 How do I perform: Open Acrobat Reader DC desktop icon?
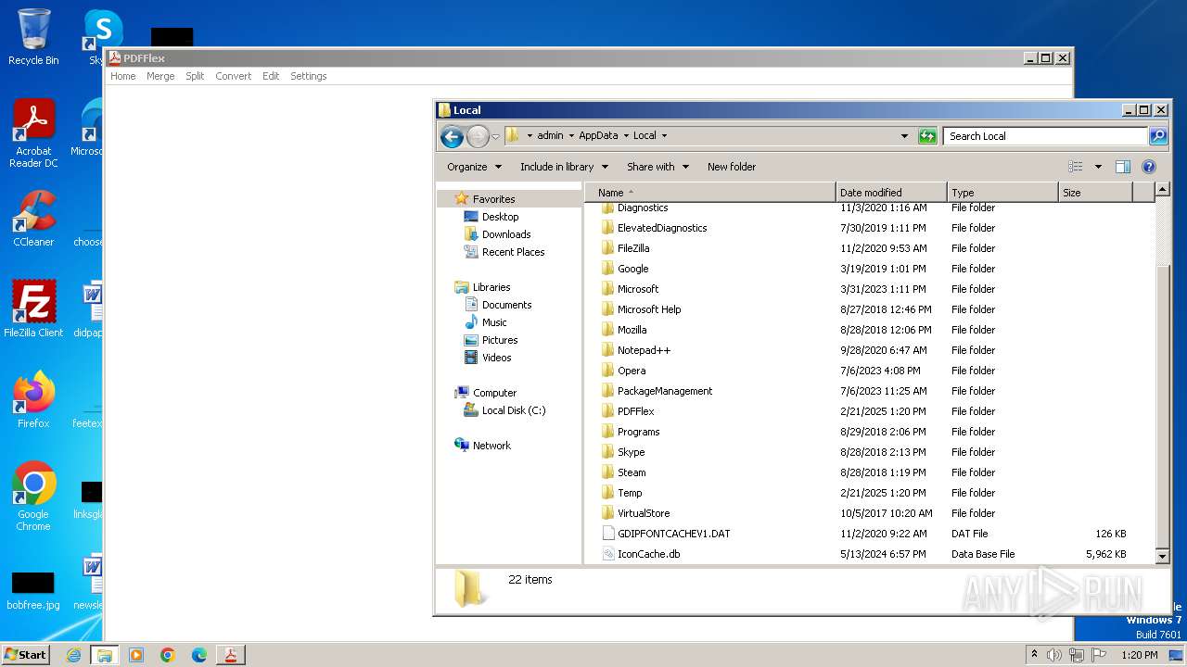[33, 133]
